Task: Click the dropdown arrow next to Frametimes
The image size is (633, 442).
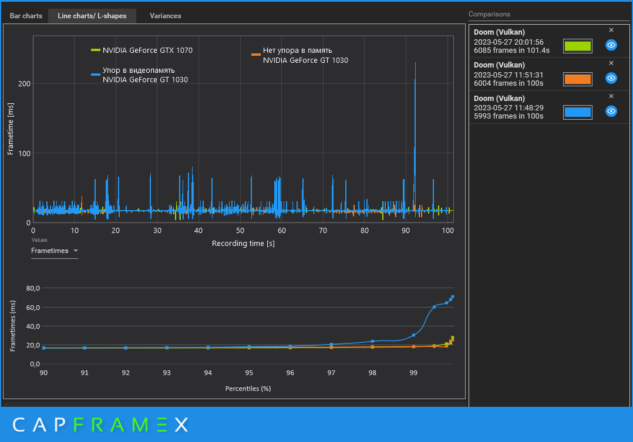Action: 76,251
